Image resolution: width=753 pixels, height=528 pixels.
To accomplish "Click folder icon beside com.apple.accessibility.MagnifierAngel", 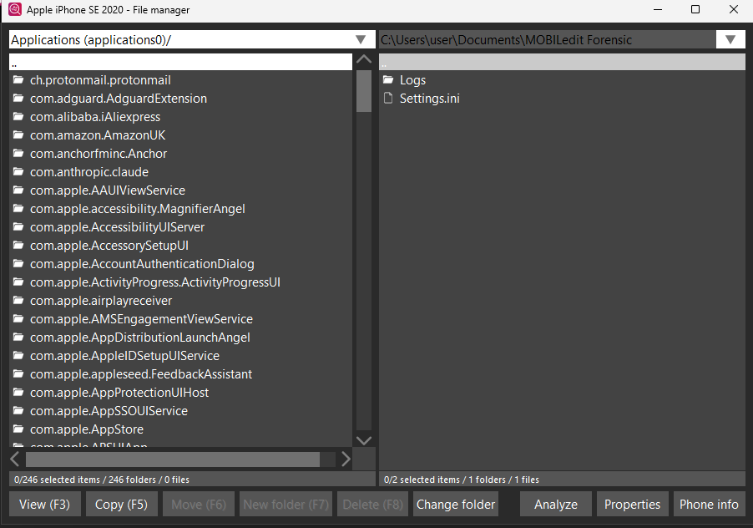I will (x=18, y=209).
